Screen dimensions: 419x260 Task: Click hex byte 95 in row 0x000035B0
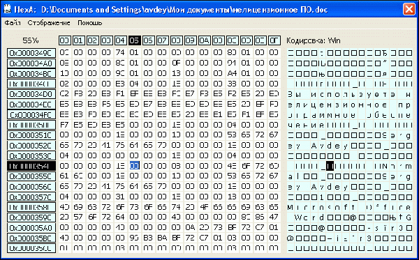(134, 238)
